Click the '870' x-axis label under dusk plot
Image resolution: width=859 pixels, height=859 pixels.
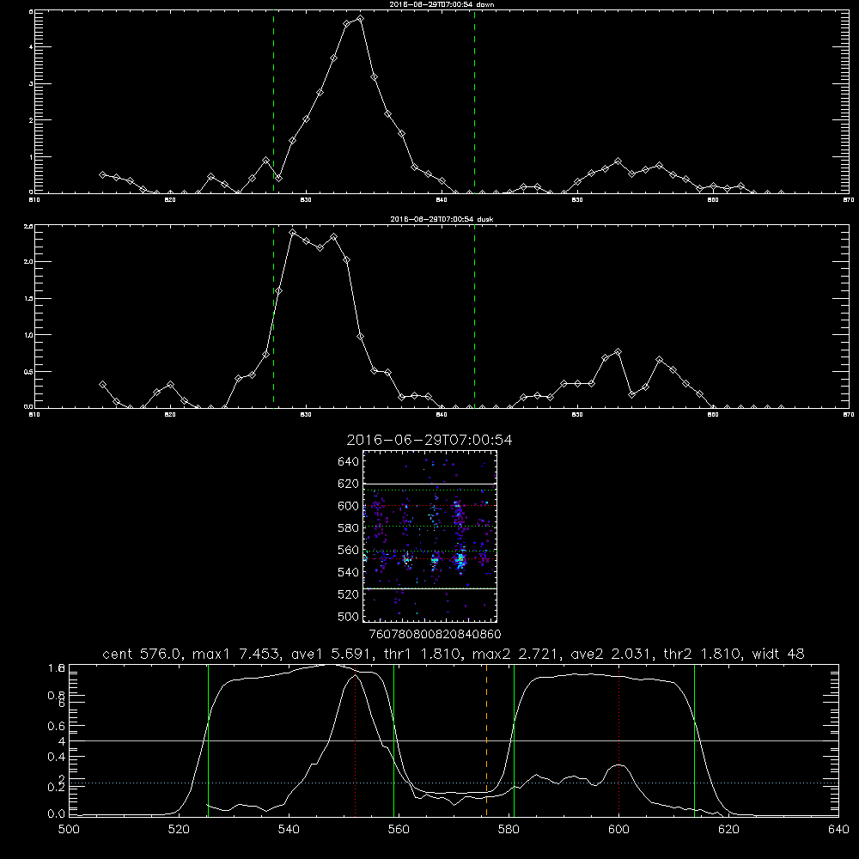849,415
